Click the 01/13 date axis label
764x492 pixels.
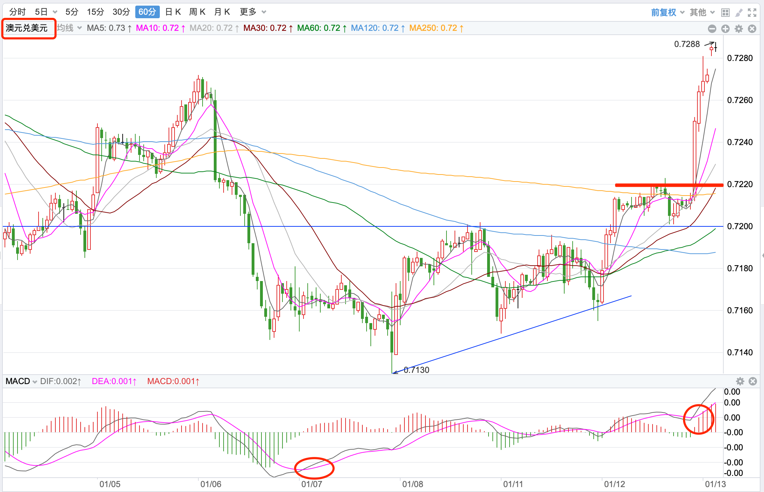(x=715, y=484)
